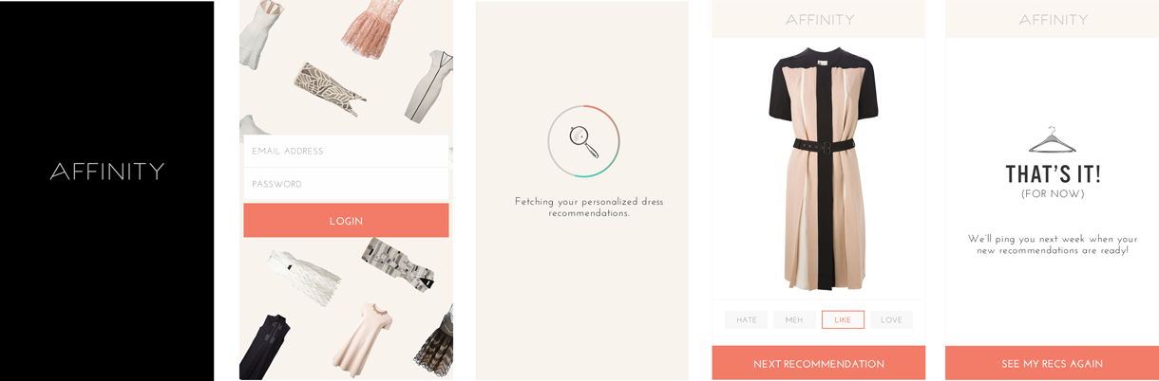
Task: Click the SEE MY RECS AGAIN button
Action: pos(1052,364)
